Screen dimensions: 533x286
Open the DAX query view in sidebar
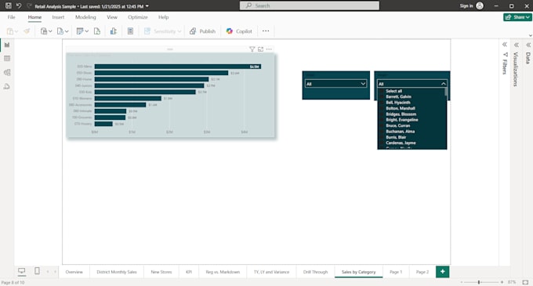tap(7, 87)
